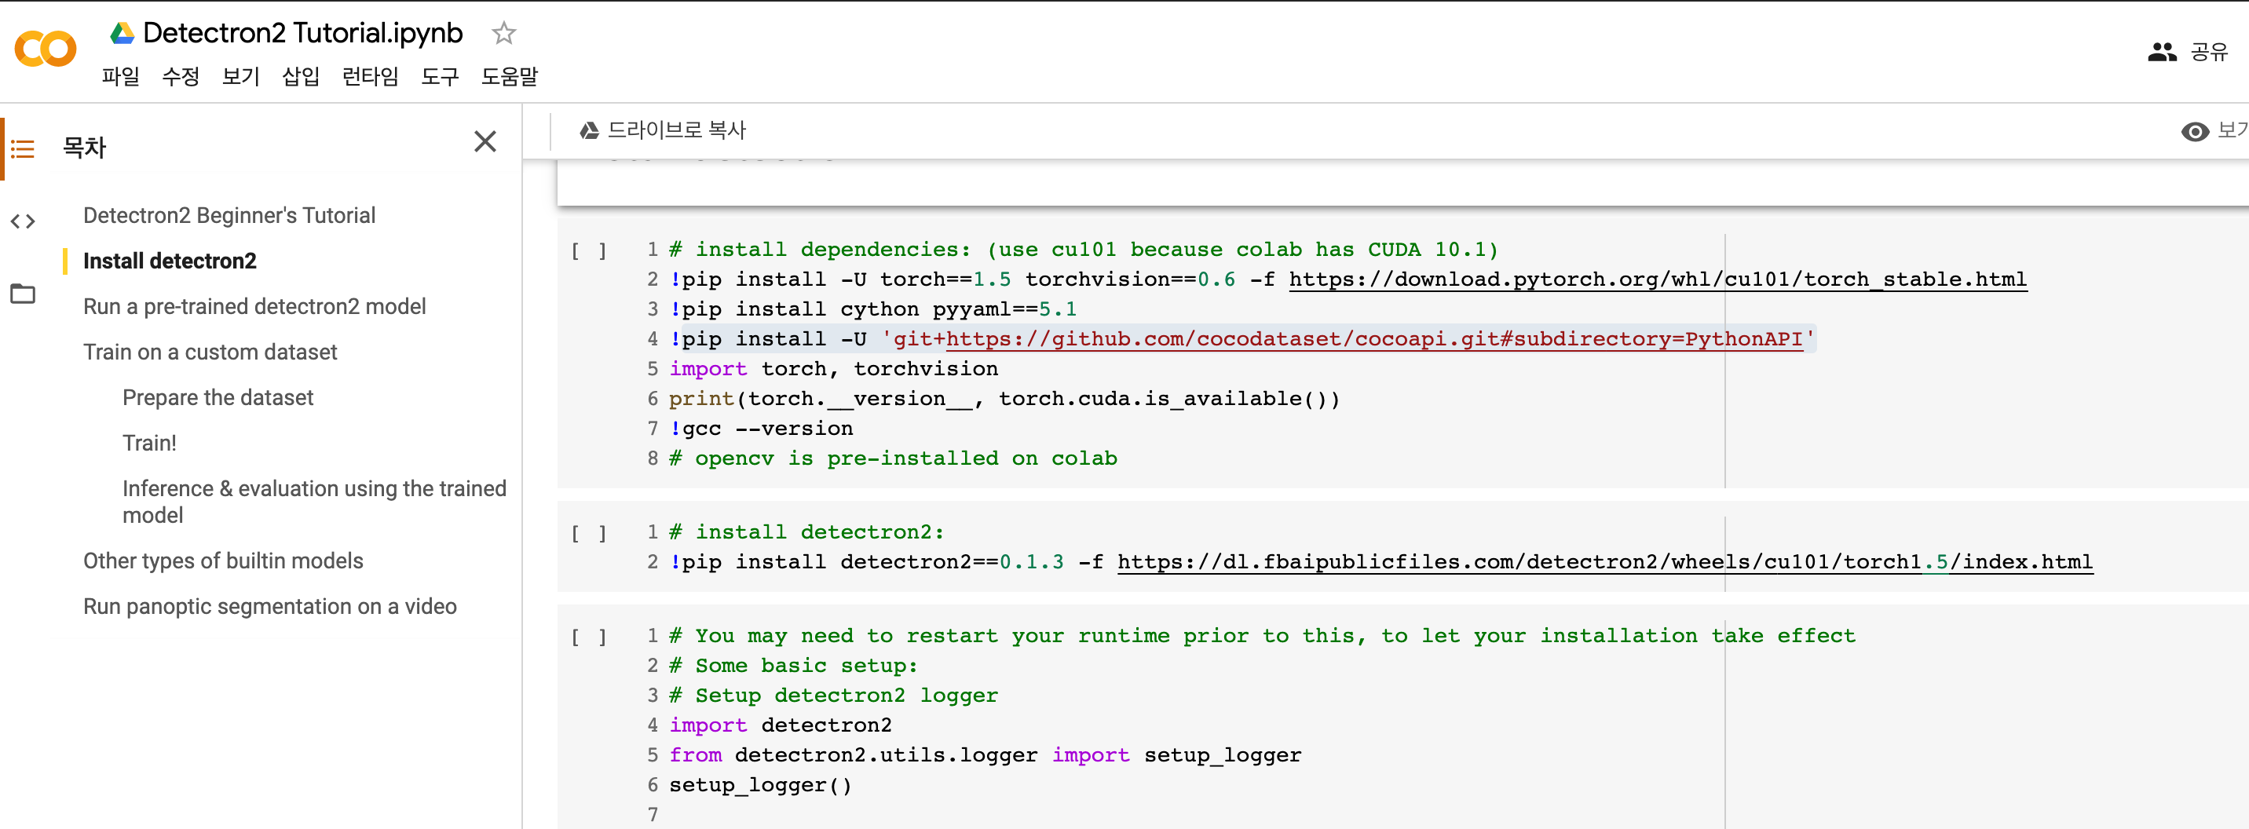
Task: Click the line '!gcc --version'
Action: 761,429
